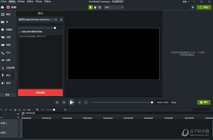The width and height of the screenshot is (213, 140).
Task: Click the timeline zoom in plus button
Action: (x=65, y=109)
